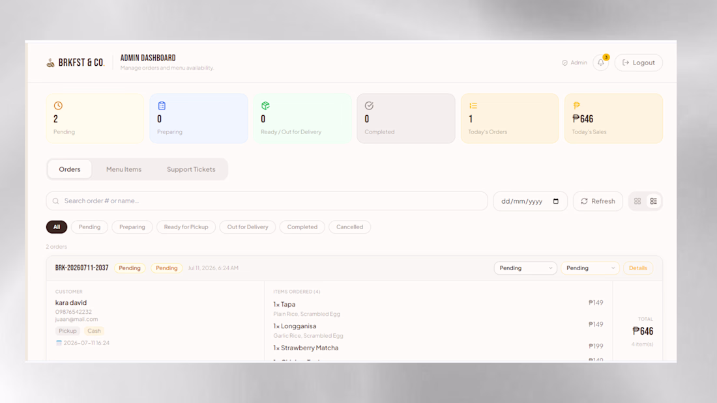This screenshot has width=717, height=403.
Task: Click the Preparing clipboard icon
Action: (162, 105)
